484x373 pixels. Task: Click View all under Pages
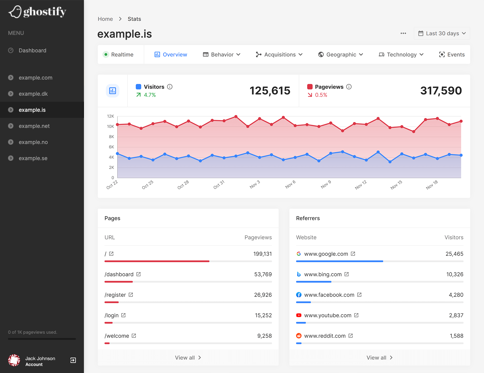[188, 357]
